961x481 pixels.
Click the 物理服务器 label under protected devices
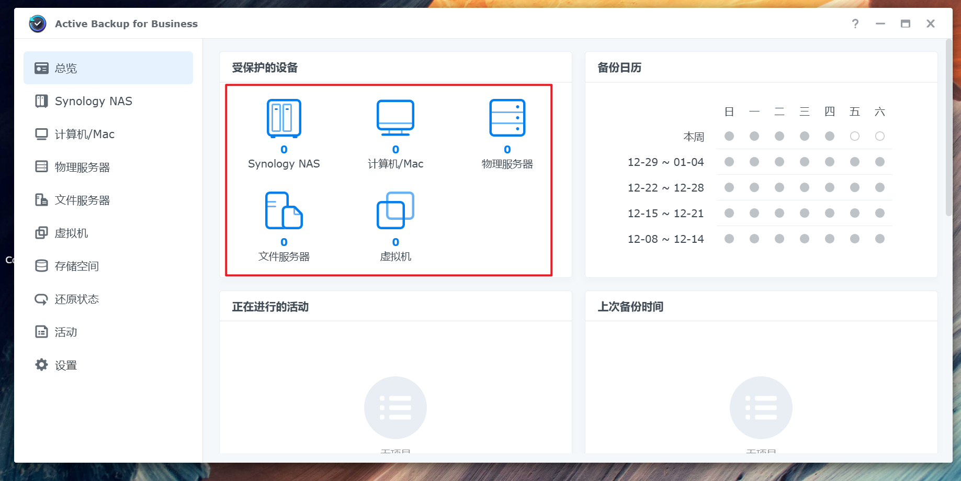coord(507,164)
